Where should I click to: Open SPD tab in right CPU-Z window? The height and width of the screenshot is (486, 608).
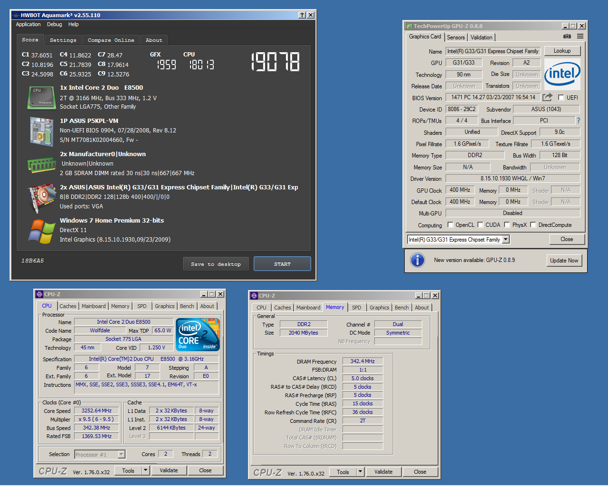tap(357, 308)
